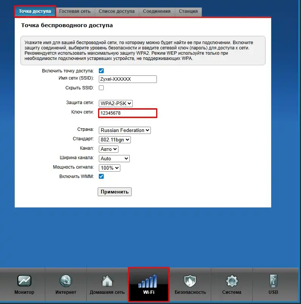Switch to the Список доступа tab
This screenshot has width=301, height=304.
pyautogui.click(x=117, y=11)
